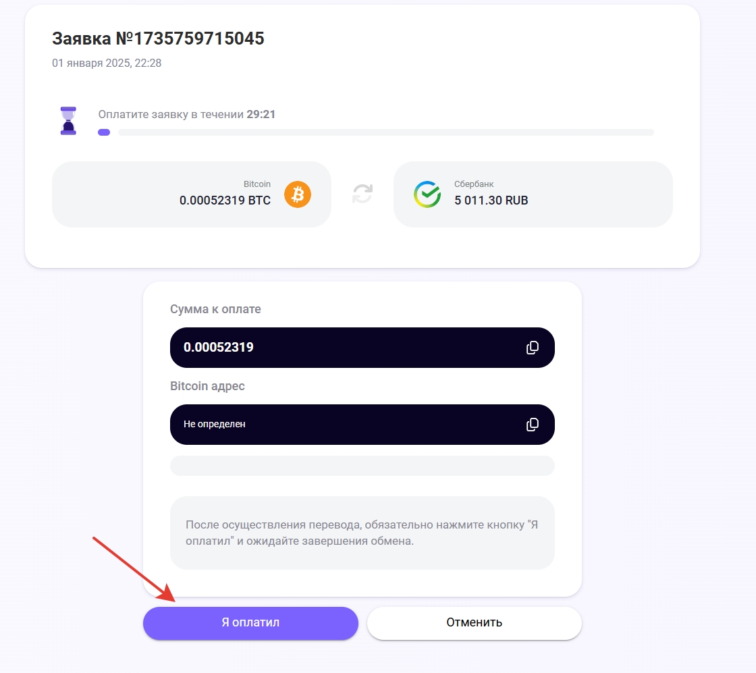Copy the Bitcoin address value
This screenshot has height=673, width=756.
tap(533, 425)
